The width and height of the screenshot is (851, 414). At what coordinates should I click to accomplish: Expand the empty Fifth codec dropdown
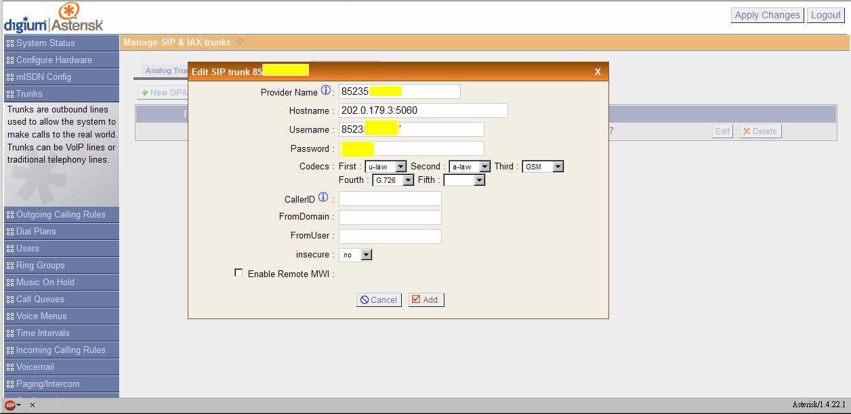pos(464,180)
